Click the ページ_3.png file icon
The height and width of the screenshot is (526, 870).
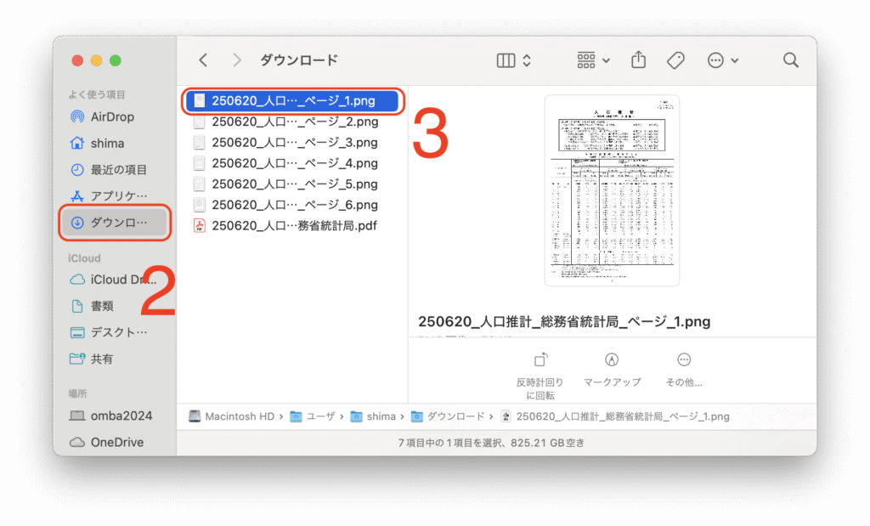(x=199, y=143)
